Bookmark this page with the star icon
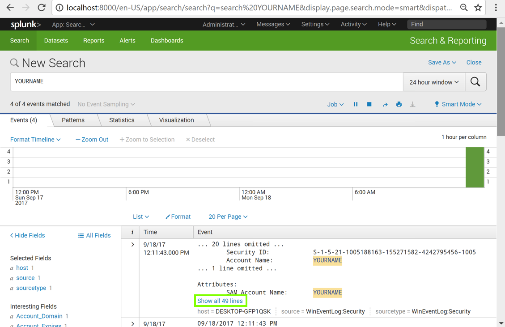The width and height of the screenshot is (505, 327). pyautogui.click(x=478, y=8)
